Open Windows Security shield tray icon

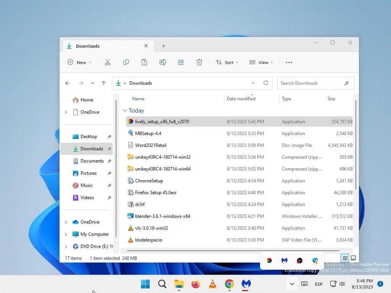[315, 261]
